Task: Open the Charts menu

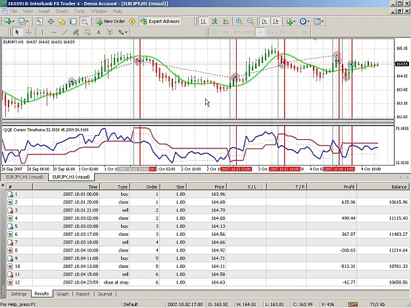Action: pos(62,11)
